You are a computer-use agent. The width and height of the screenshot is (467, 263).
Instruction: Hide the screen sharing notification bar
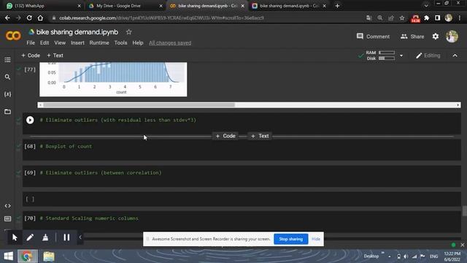tap(316, 239)
